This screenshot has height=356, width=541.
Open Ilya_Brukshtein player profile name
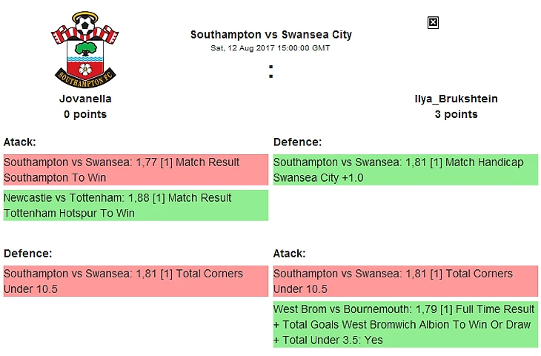point(456,99)
